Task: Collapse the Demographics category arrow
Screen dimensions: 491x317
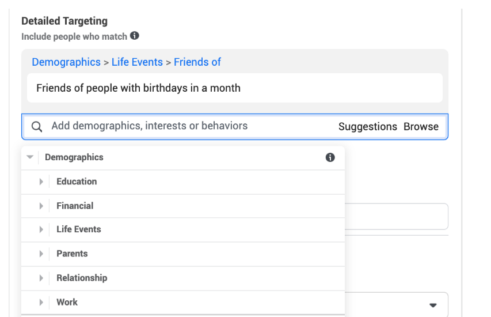Action: point(30,157)
